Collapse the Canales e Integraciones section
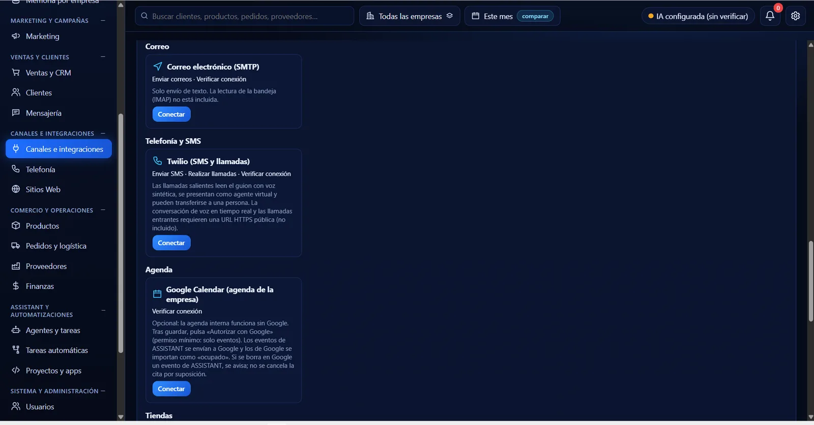This screenshot has height=425, width=814. 103,134
